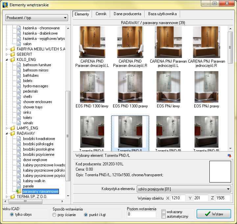
Task: Click the page icon beside brodziki kwadratowe
Action: click(19, 139)
